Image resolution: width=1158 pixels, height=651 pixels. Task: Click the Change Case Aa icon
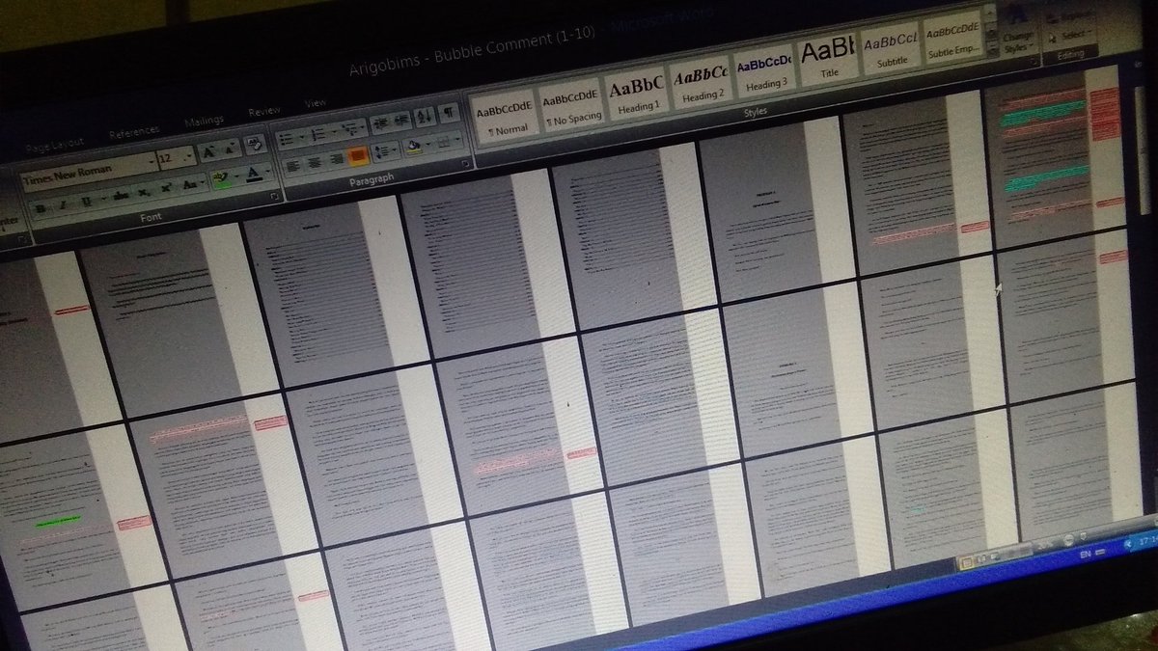[189, 184]
